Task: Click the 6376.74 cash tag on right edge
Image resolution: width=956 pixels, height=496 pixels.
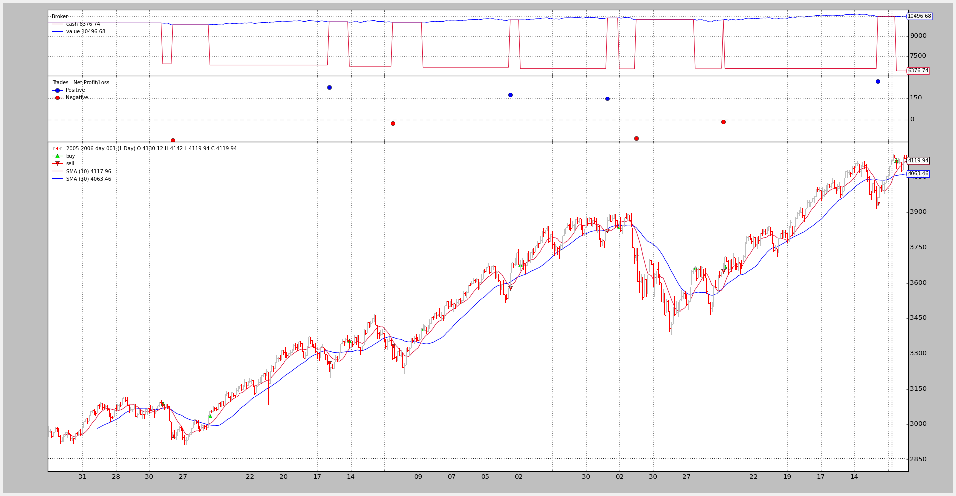Action: pyautogui.click(x=918, y=71)
